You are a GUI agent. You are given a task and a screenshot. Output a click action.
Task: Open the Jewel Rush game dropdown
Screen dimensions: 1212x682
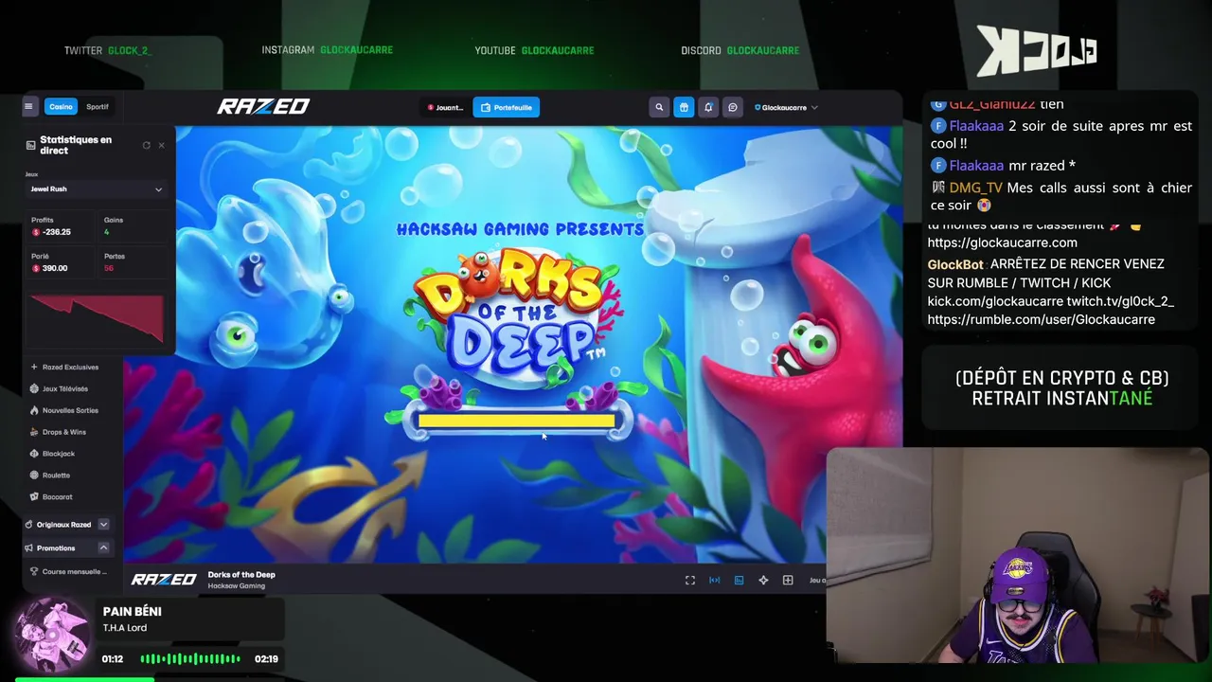[x=95, y=188]
